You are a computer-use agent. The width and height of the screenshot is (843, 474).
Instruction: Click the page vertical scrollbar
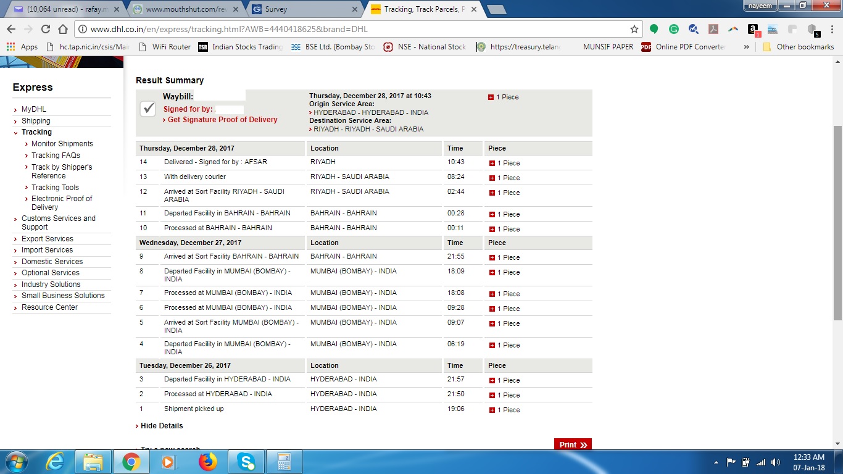point(837,222)
